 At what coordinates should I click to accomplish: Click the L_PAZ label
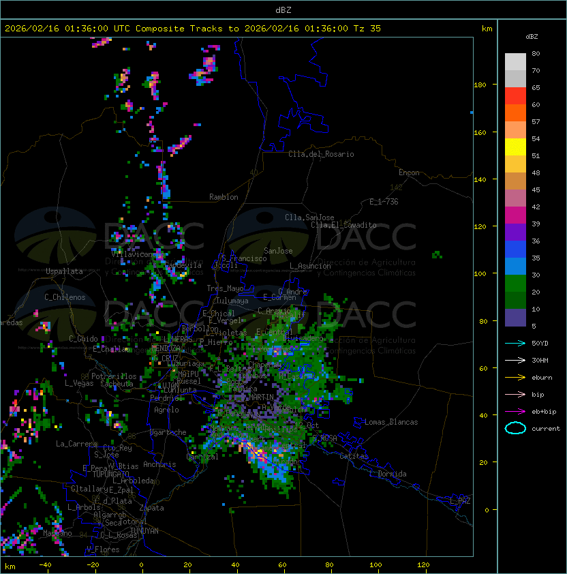pyautogui.click(x=460, y=501)
